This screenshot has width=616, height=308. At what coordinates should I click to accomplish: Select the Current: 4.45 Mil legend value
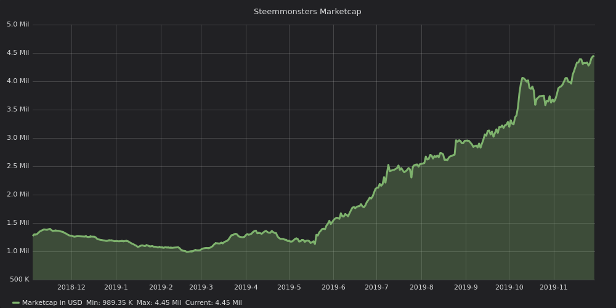click(213, 302)
